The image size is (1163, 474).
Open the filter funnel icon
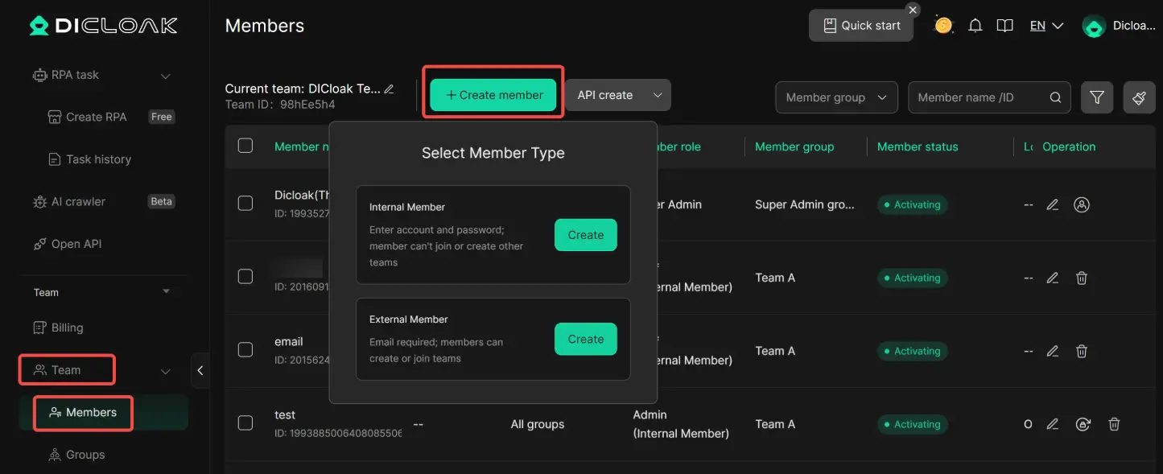coord(1096,97)
